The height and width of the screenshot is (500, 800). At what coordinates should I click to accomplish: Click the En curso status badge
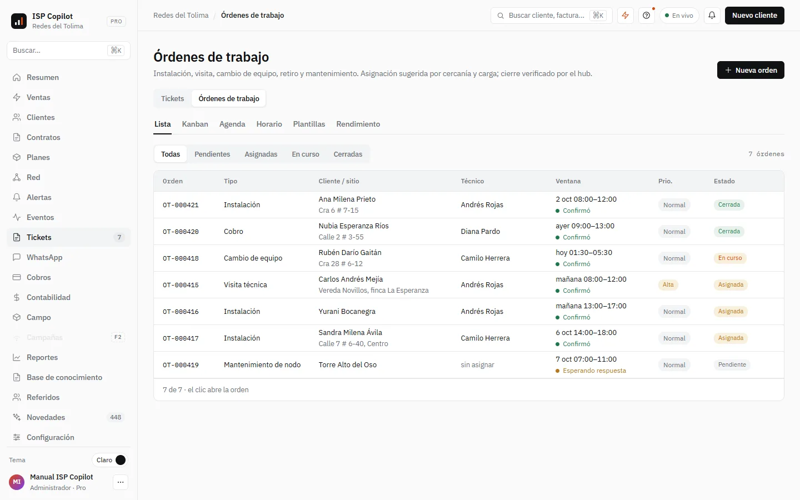(x=730, y=258)
